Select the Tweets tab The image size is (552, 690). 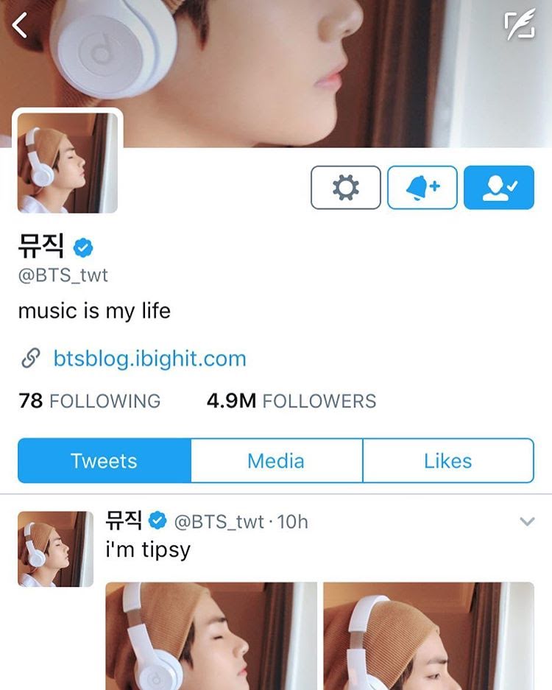pyautogui.click(x=105, y=461)
